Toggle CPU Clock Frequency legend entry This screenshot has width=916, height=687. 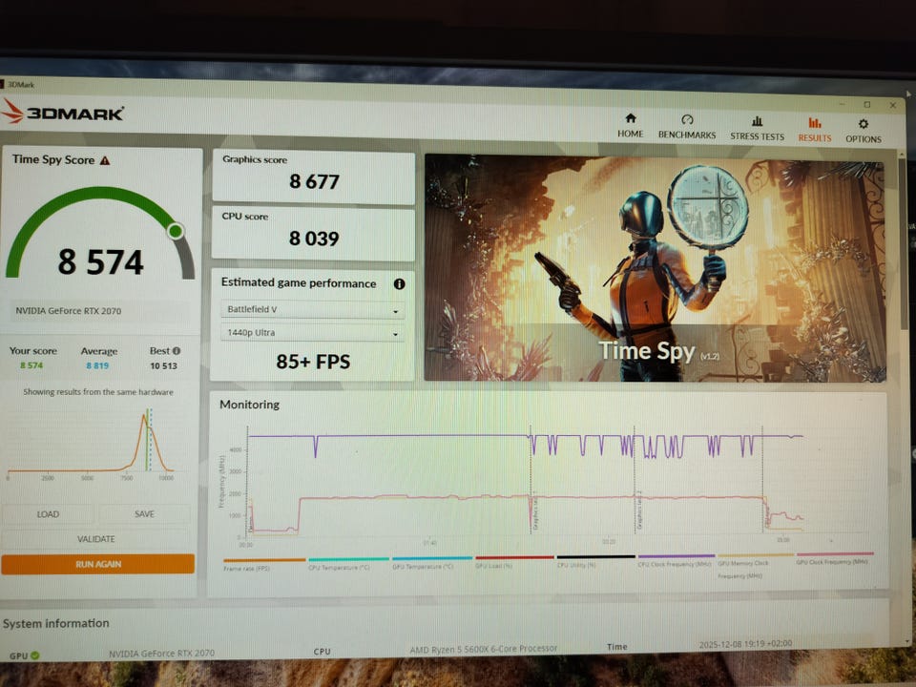point(676,561)
